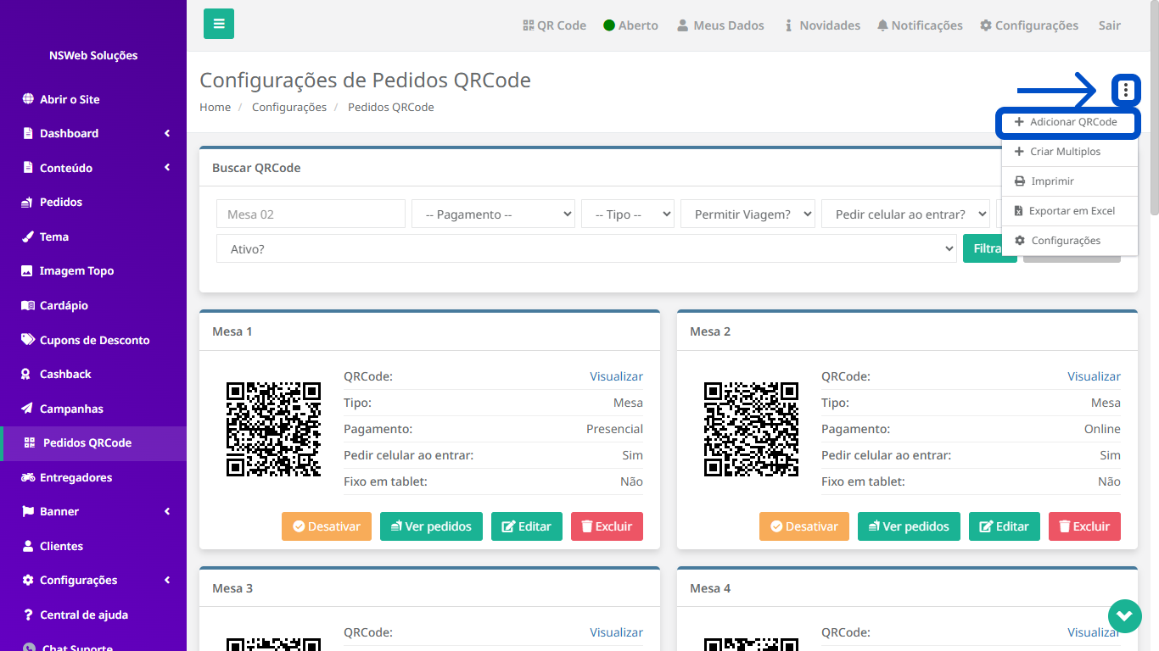Click the search field showing Mesa 02

pyautogui.click(x=311, y=214)
